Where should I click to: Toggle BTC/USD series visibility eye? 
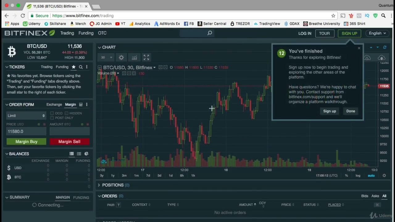tap(160, 67)
